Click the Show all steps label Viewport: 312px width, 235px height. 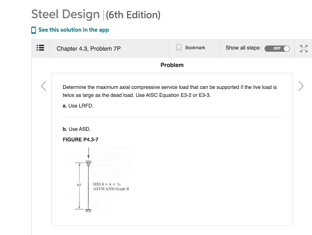click(x=243, y=48)
